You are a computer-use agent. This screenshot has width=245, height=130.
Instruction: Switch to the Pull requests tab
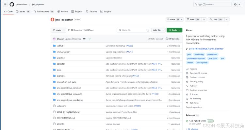[x=43, y=11]
